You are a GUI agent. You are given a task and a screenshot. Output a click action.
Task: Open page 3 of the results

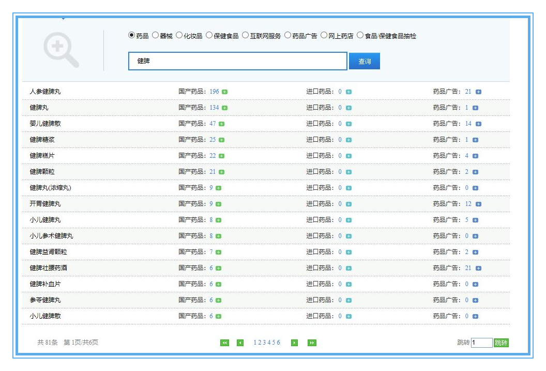click(264, 343)
